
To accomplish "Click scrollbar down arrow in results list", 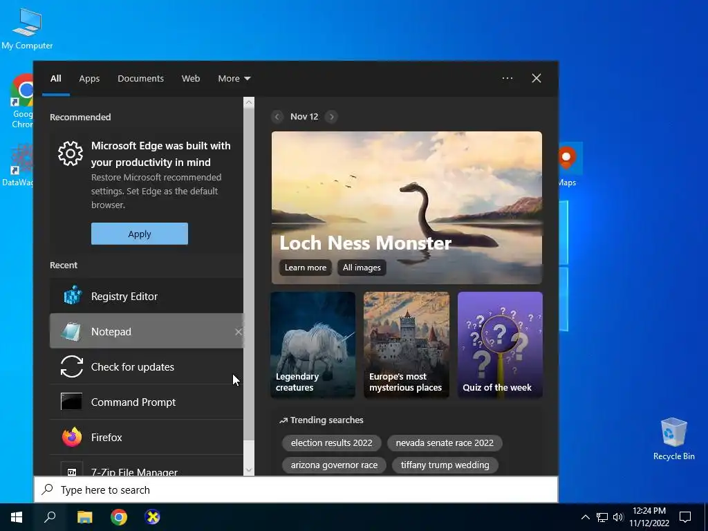I will coord(249,470).
